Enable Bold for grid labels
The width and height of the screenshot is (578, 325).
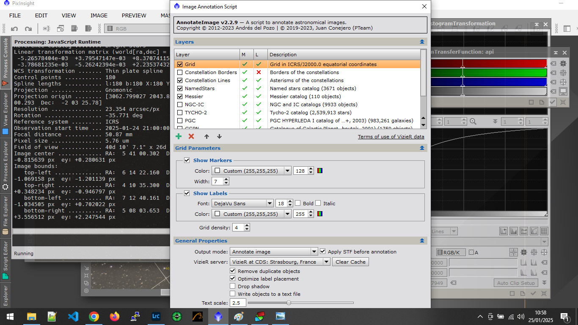pos(298,203)
